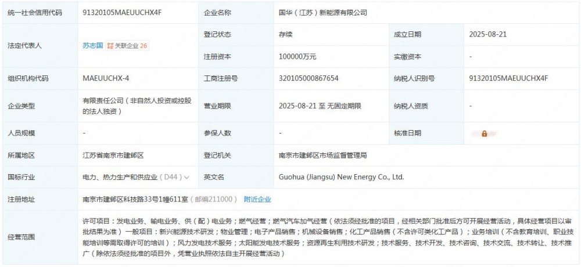Click the 经营范围 label cell
Screen dimensions: 581x267
pyautogui.click(x=40, y=237)
